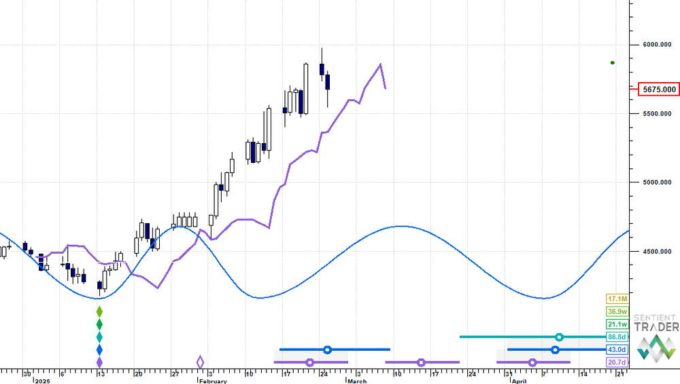Click the date label 27 on time axis

(x=175, y=374)
